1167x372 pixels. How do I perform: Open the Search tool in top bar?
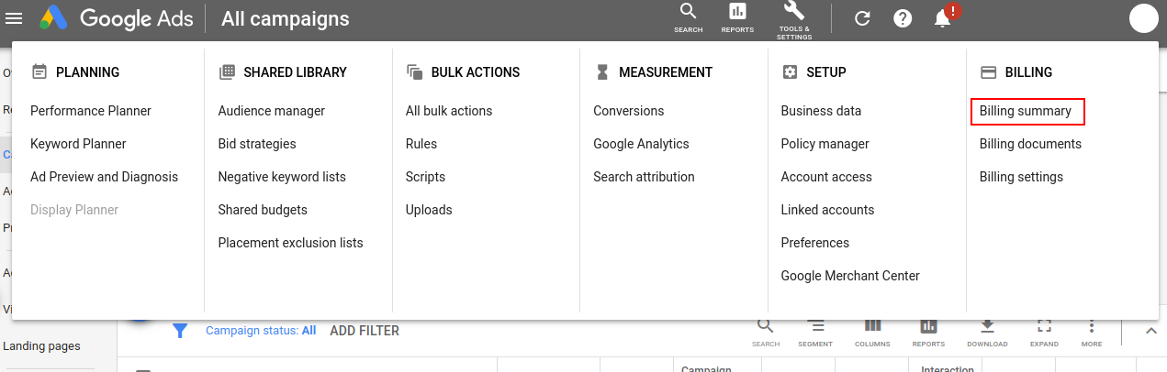pos(688,17)
